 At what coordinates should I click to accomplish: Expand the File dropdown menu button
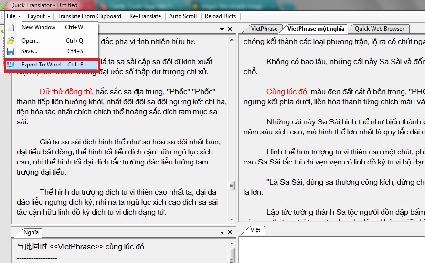(13, 16)
